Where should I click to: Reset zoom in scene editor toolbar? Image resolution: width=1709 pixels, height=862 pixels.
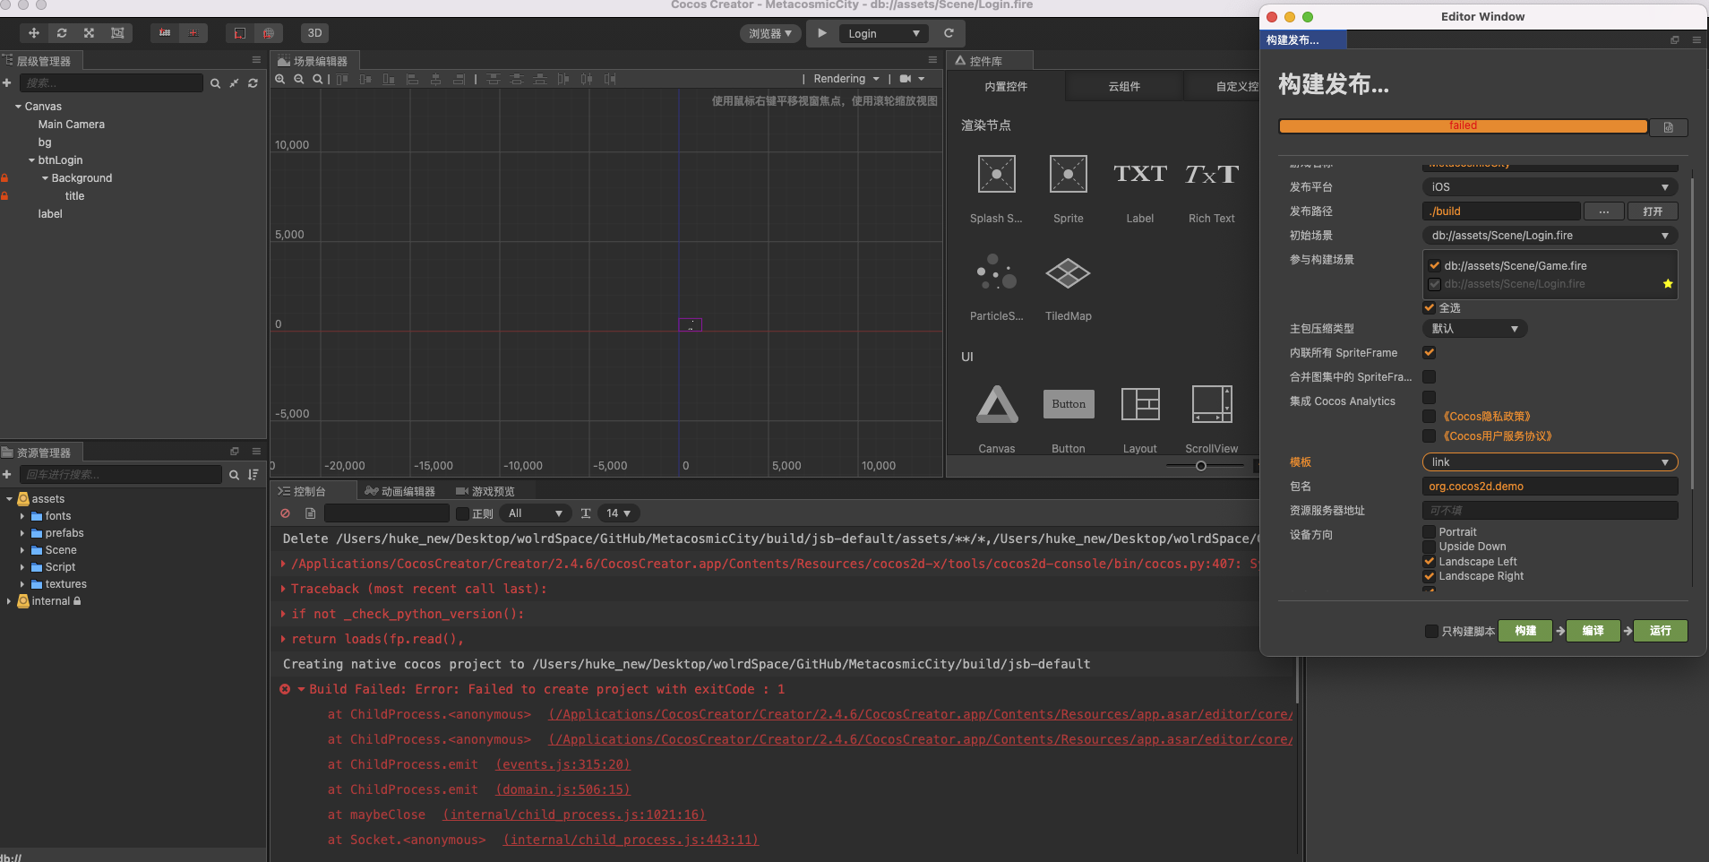coord(317,79)
